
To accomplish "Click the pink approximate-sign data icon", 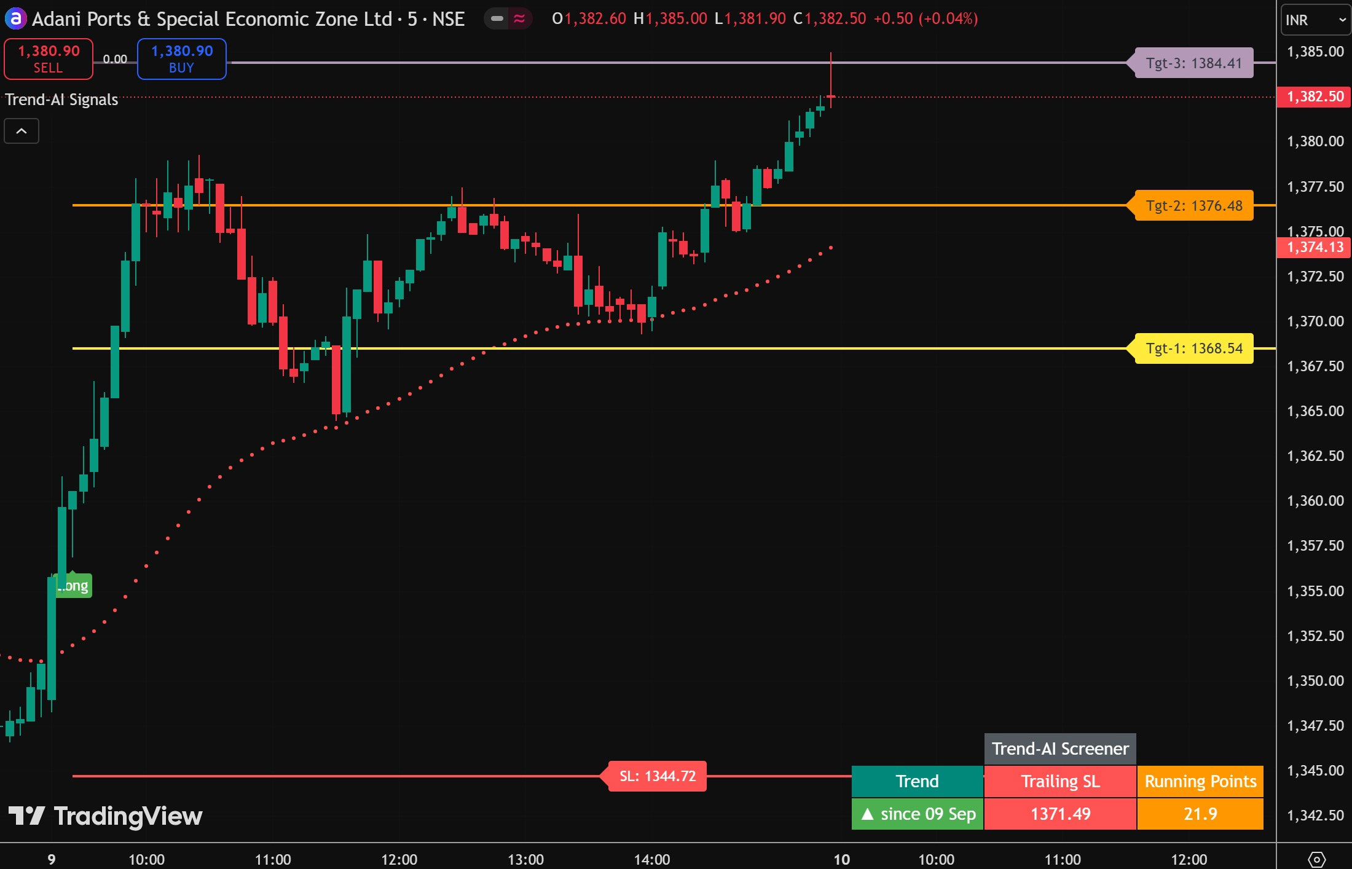I will tap(519, 19).
